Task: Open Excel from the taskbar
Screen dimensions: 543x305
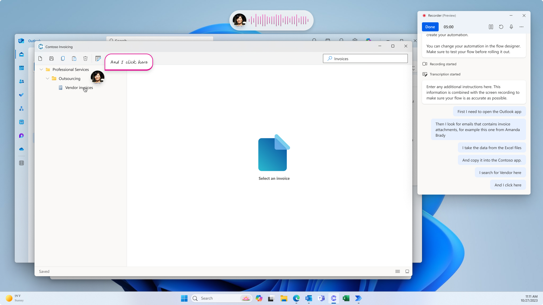Action: click(346, 298)
